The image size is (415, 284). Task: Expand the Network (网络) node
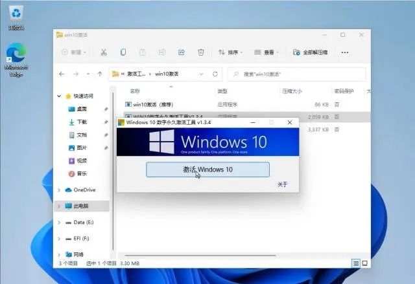pyautogui.click(x=59, y=255)
